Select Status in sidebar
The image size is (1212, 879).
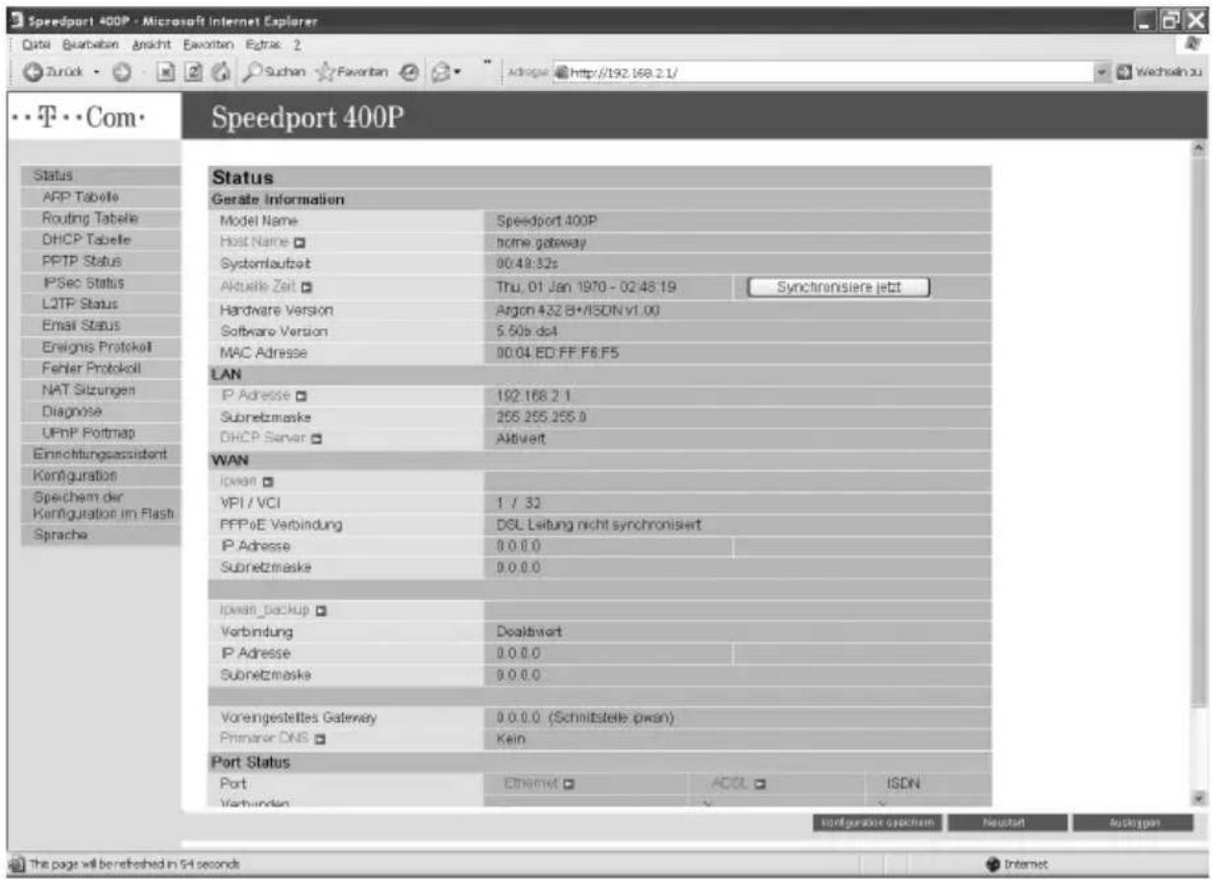coord(100,175)
